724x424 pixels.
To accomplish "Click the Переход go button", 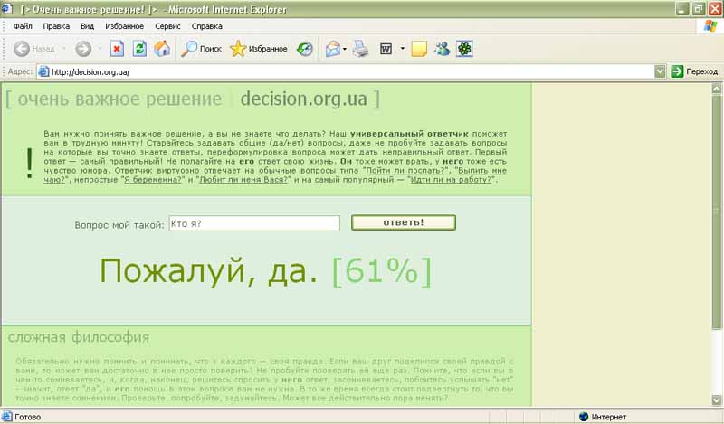I will tap(694, 71).
